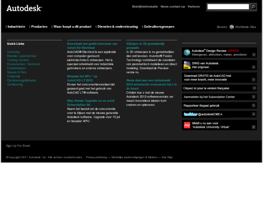Click the twitter logo
Image resolution: width=263 pixels, height=197 pixels.
click(x=191, y=114)
